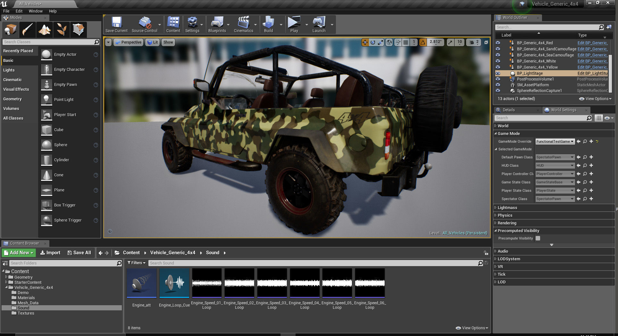Hide BP_Generic_4x4_Red actor via eye
This screenshot has width=618, height=336.
click(x=498, y=43)
